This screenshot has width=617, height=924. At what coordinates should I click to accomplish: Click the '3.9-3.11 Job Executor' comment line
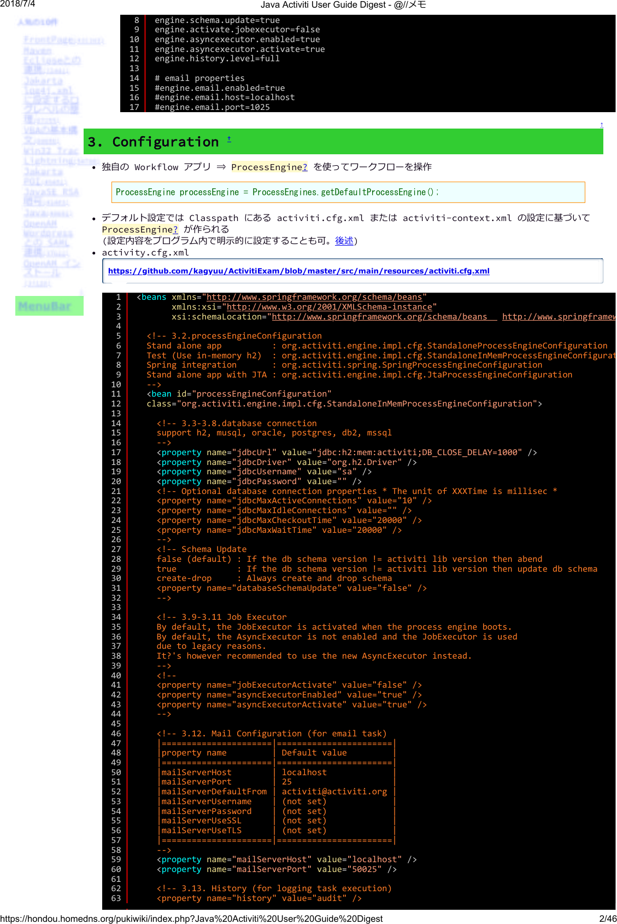pyautogui.click(x=221, y=617)
